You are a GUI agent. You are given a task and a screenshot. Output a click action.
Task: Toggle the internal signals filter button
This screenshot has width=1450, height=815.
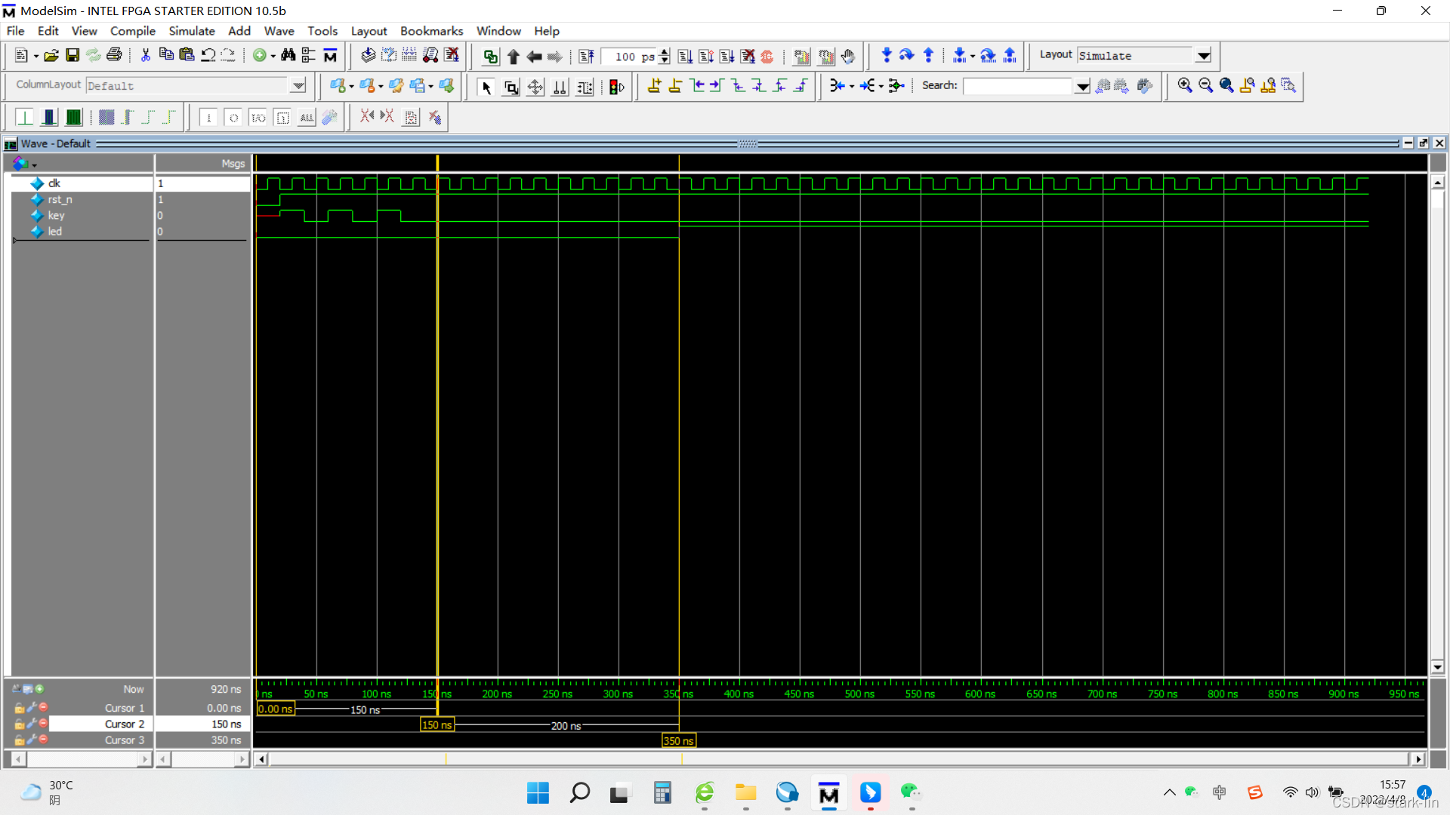point(282,118)
